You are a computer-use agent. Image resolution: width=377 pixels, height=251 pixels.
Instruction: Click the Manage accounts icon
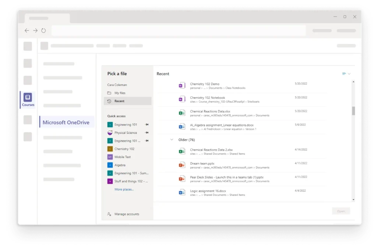108,214
